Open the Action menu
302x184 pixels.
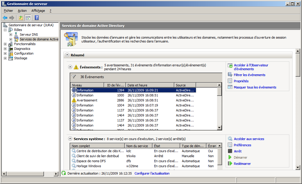pos(22,11)
